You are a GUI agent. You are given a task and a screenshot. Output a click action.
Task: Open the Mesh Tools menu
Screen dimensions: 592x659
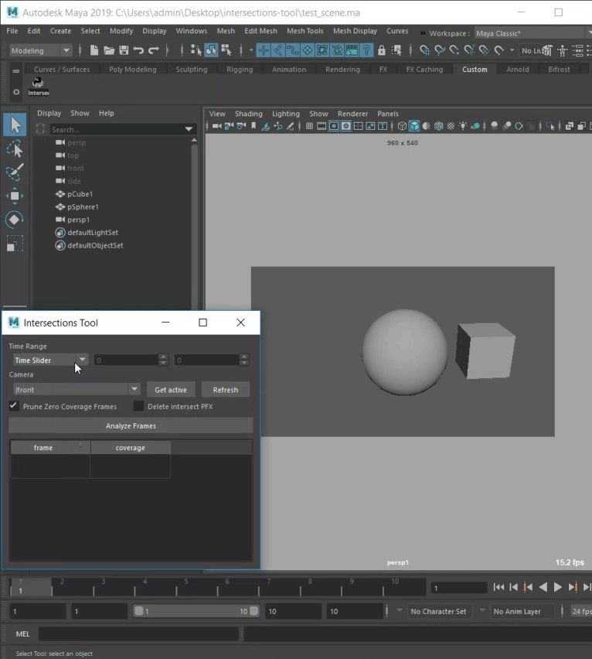click(305, 31)
